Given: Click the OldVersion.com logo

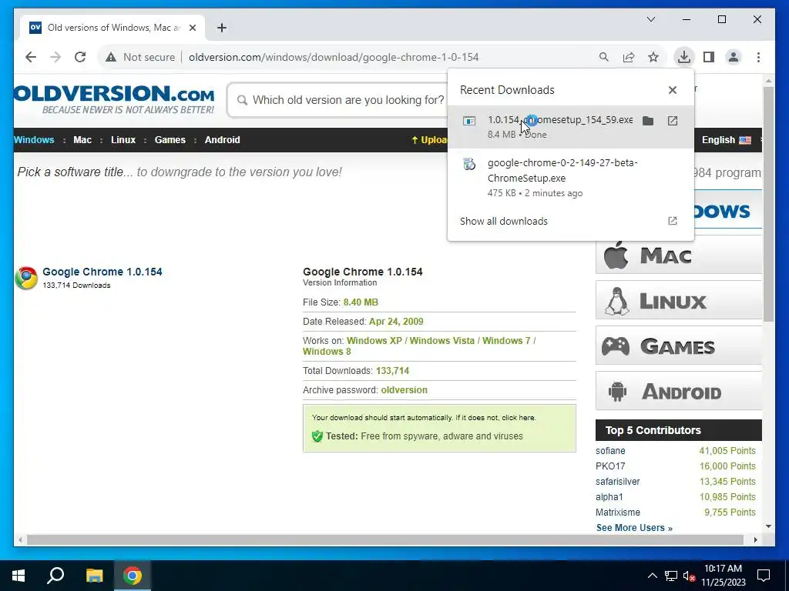Looking at the screenshot, I should tap(114, 99).
